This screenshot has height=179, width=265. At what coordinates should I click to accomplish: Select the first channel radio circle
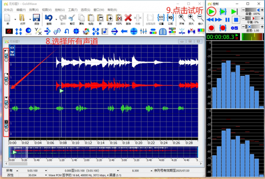pos(6,60)
